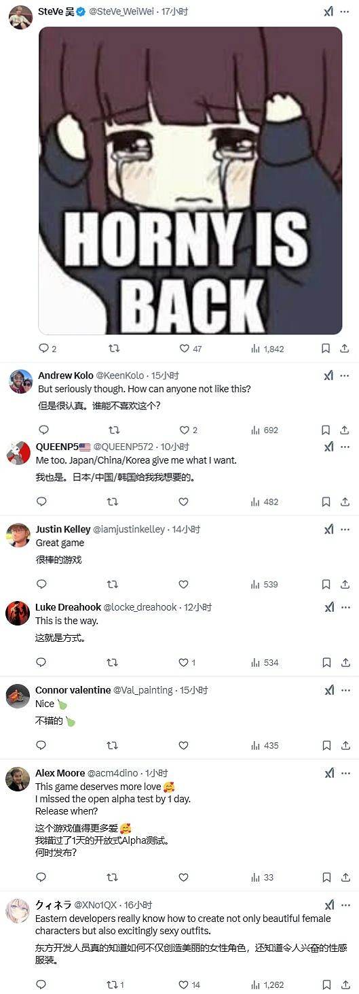359x994 pixels.
Task: Open more menu on Alex Moore's reply
Action: click(345, 773)
